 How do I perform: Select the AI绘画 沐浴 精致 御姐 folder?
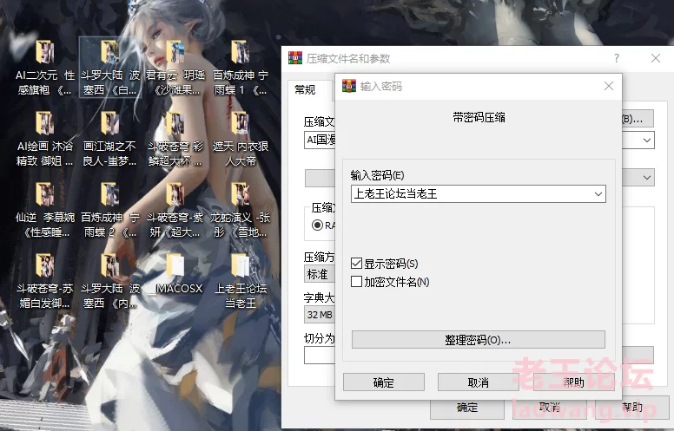tap(44, 139)
